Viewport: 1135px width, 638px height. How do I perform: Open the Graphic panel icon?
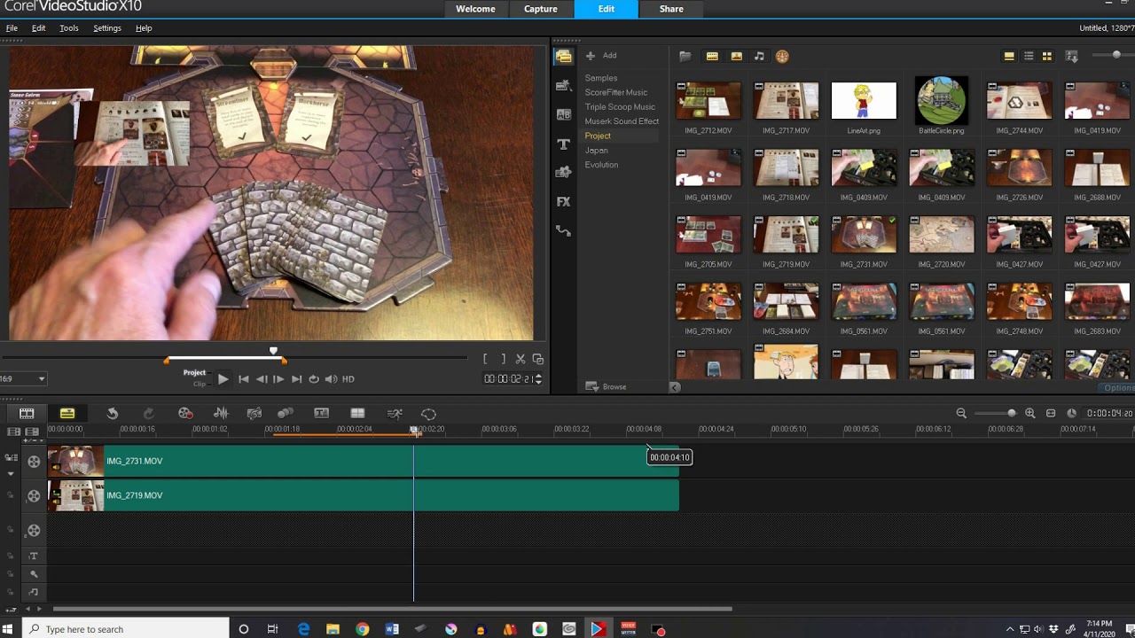point(563,172)
